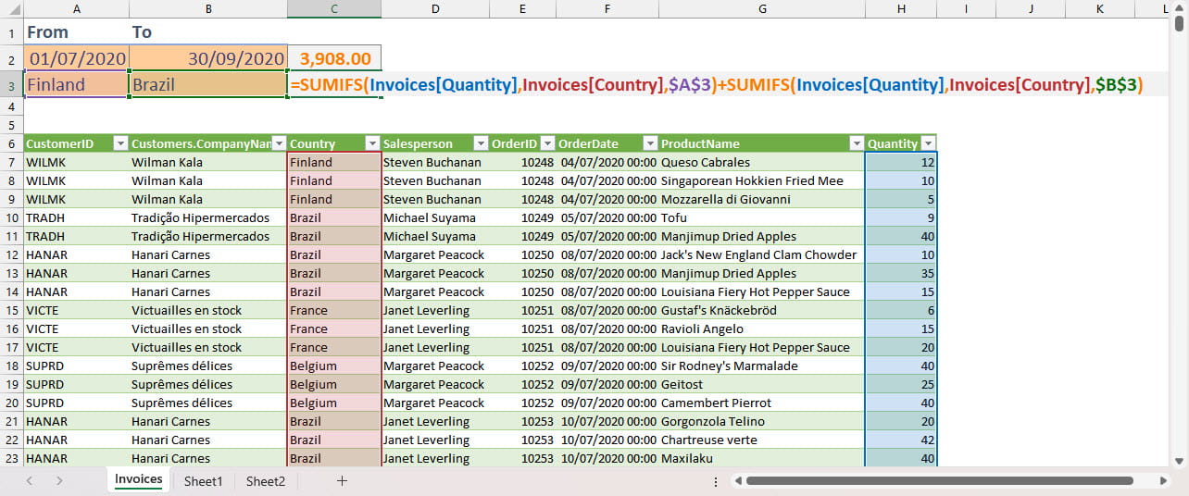1189x496 pixels.
Task: Open the Country column filter dropdown
Action: (372, 143)
